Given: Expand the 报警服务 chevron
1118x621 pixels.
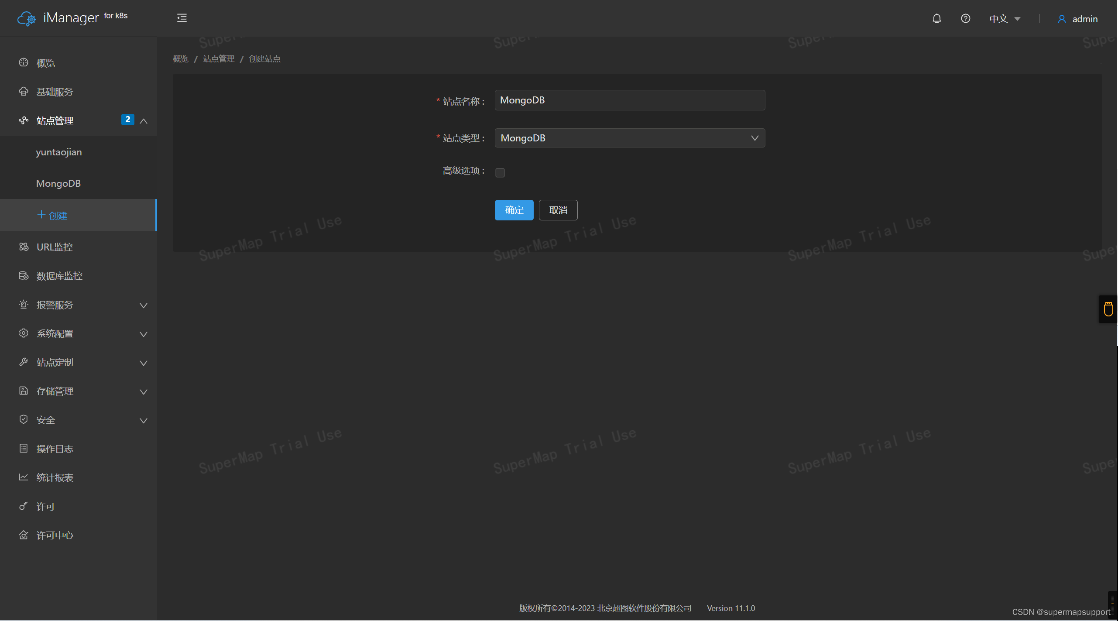Looking at the screenshot, I should [143, 305].
